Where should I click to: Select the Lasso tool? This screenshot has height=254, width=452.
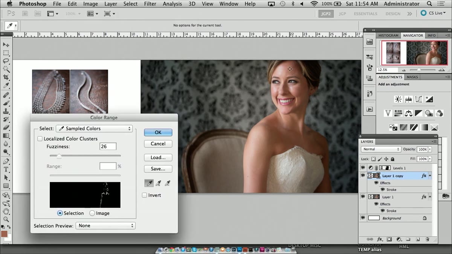click(x=6, y=61)
